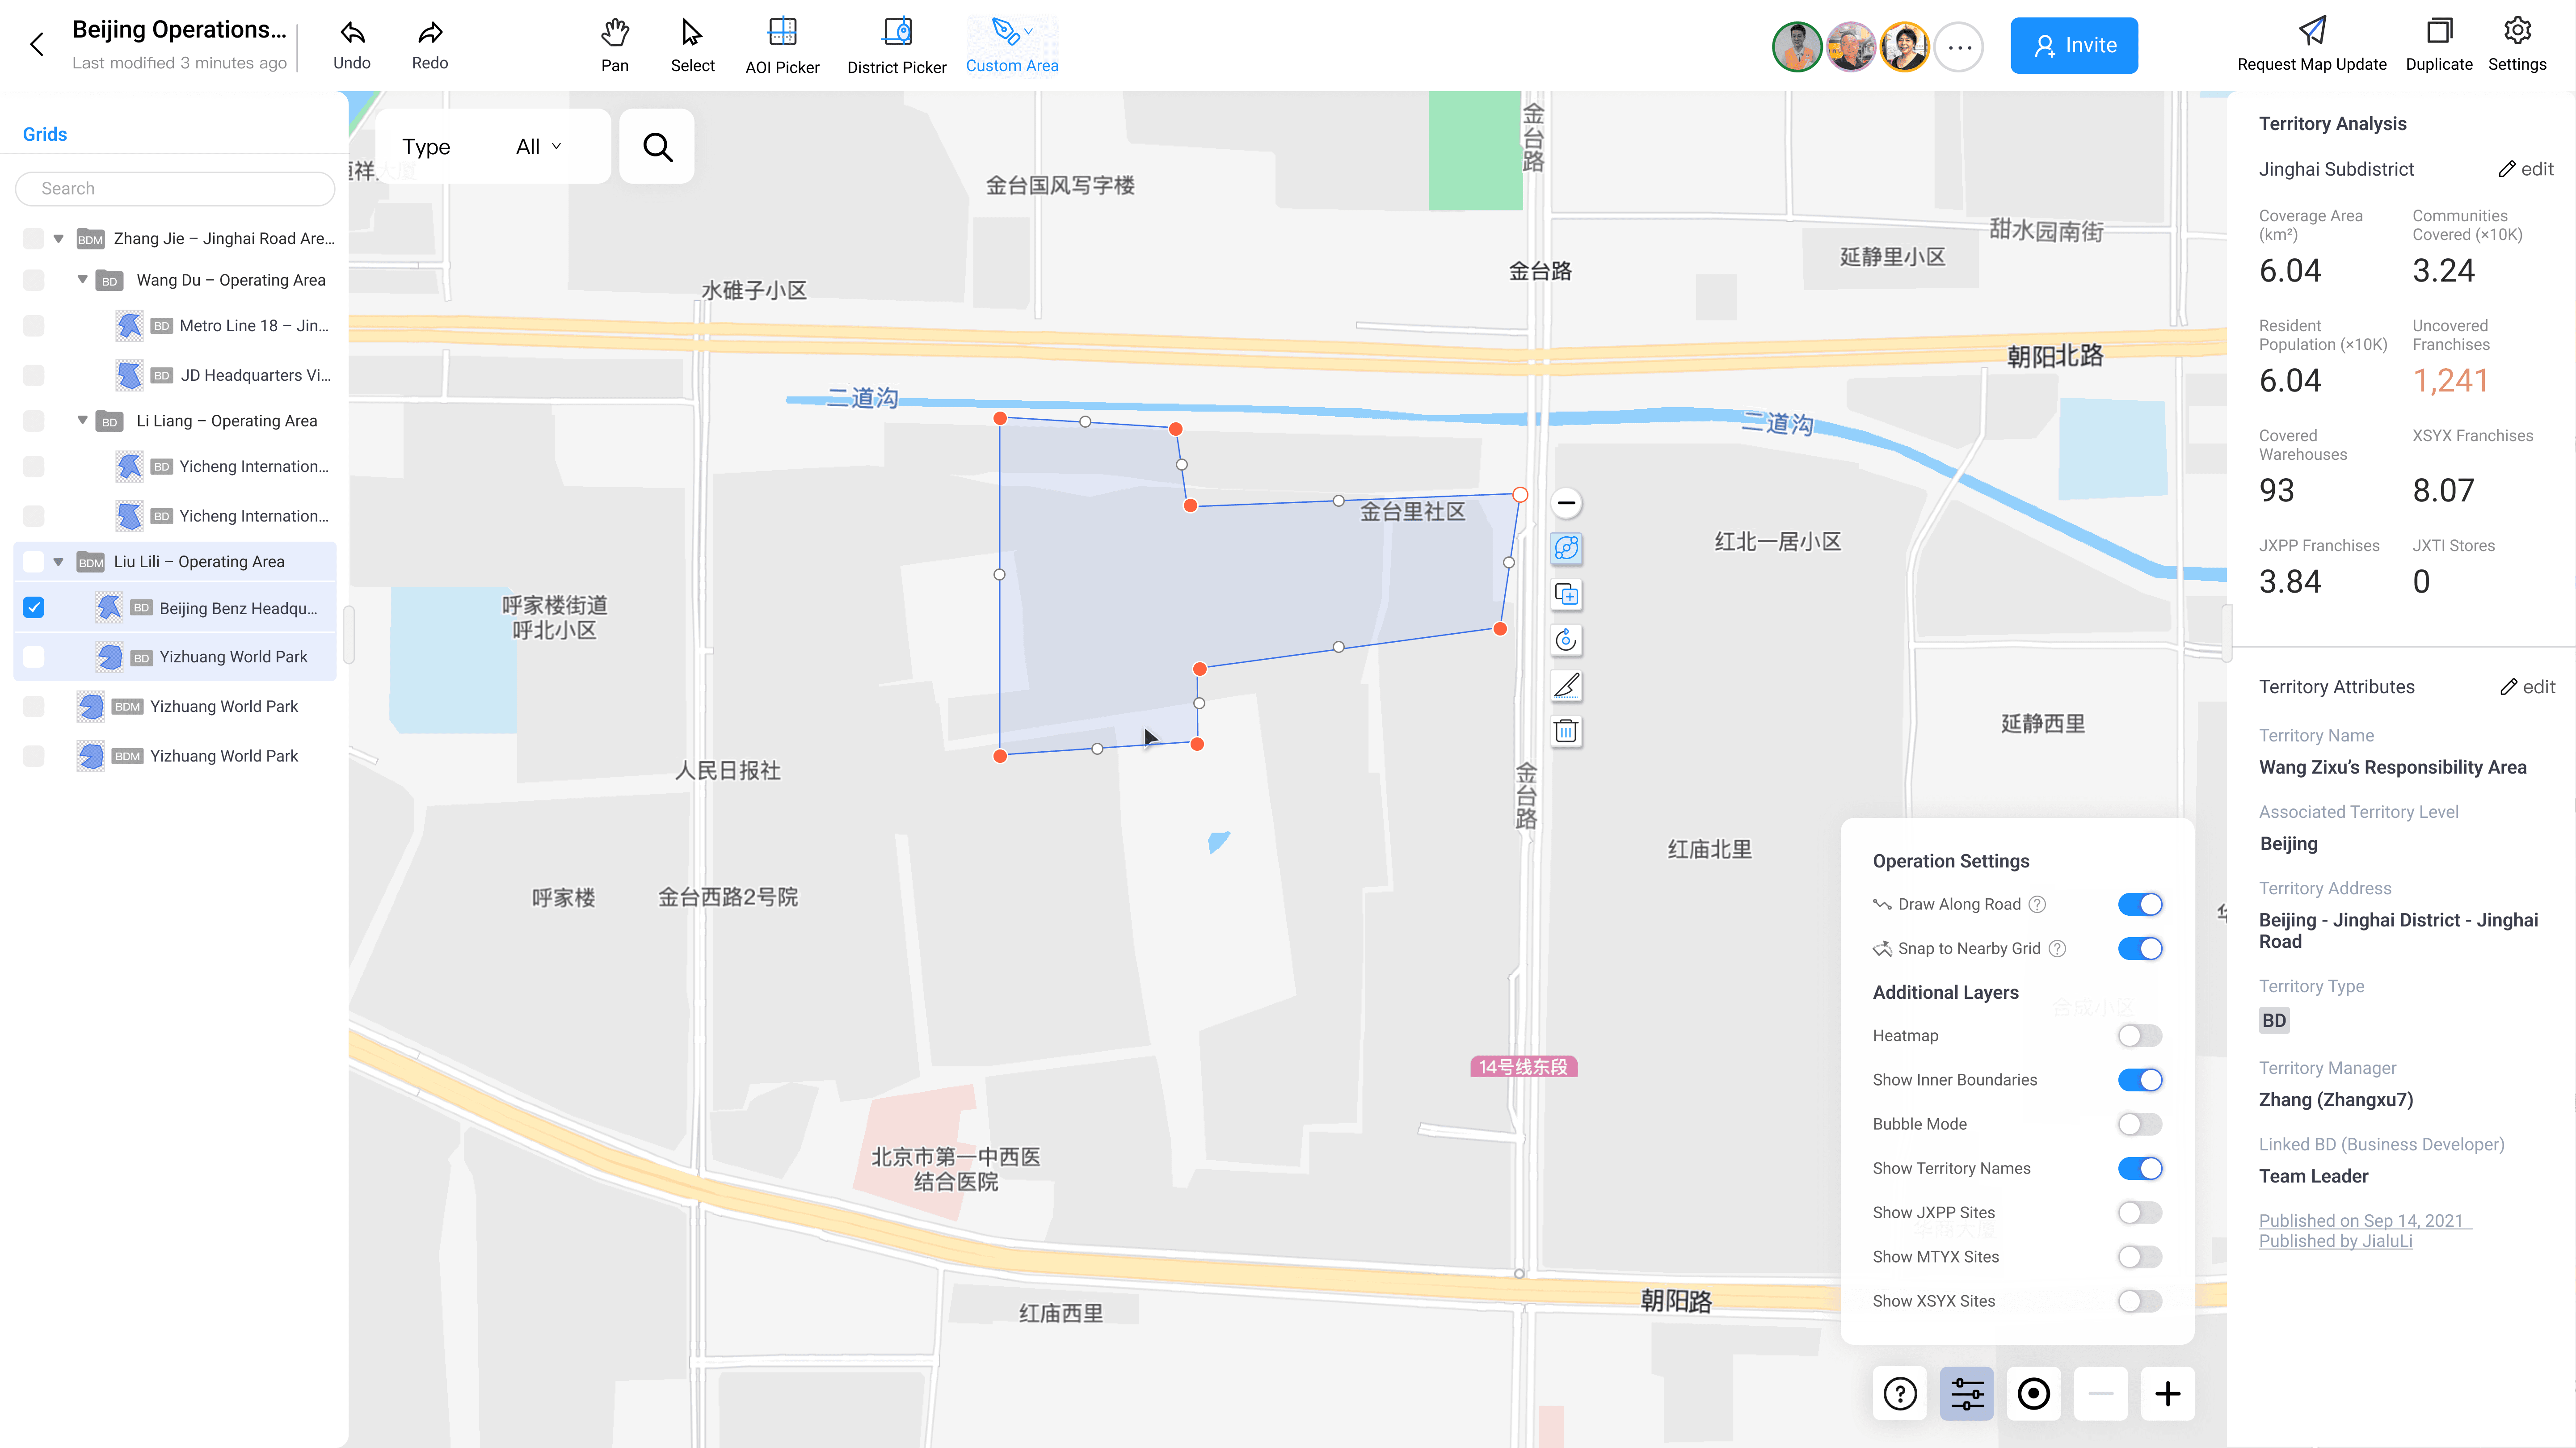Enable the Heatmap layer toggle
The height and width of the screenshot is (1448, 2576).
(x=2139, y=1036)
